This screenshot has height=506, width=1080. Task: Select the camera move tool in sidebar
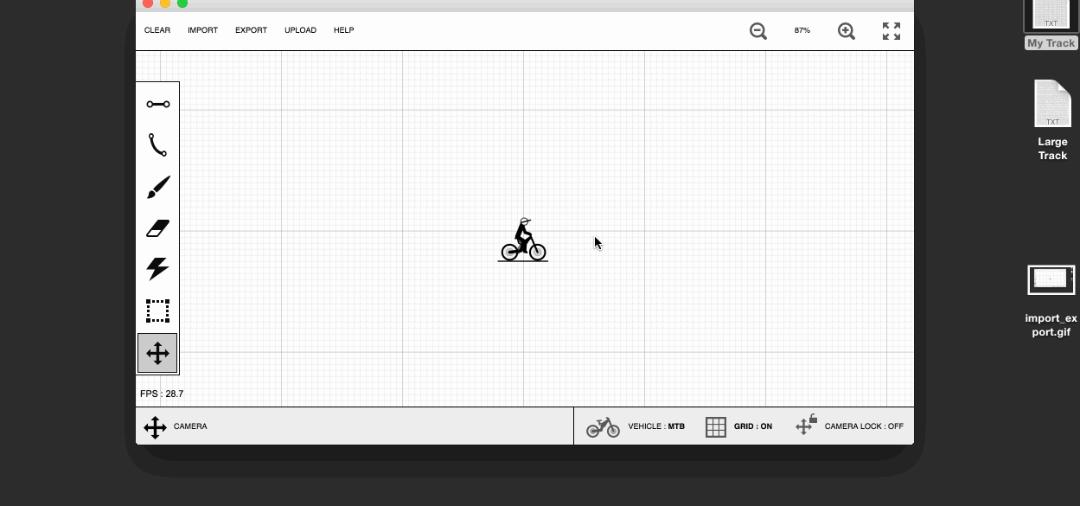pos(157,353)
